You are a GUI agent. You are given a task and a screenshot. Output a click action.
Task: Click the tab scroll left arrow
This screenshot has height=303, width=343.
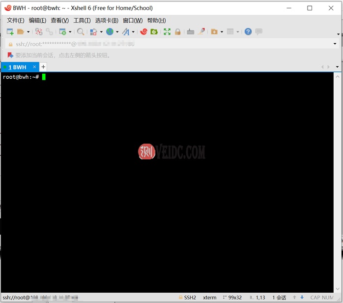(322, 67)
